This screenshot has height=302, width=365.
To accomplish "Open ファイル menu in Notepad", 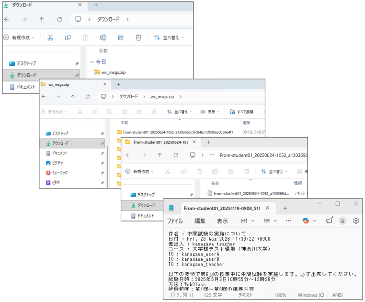I will tap(175, 221).
